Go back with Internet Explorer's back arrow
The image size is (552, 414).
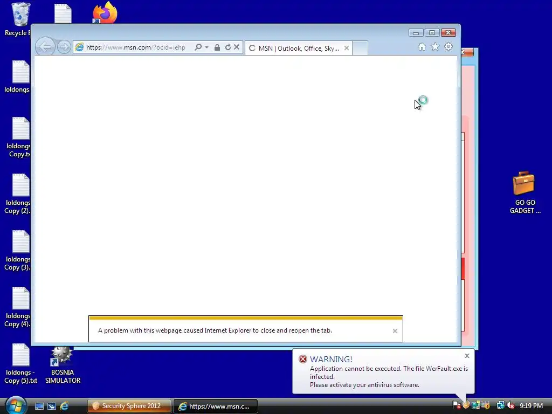pos(45,47)
